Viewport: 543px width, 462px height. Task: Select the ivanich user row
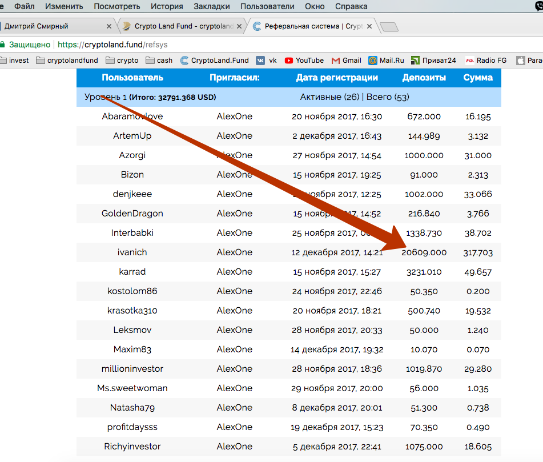(132, 252)
